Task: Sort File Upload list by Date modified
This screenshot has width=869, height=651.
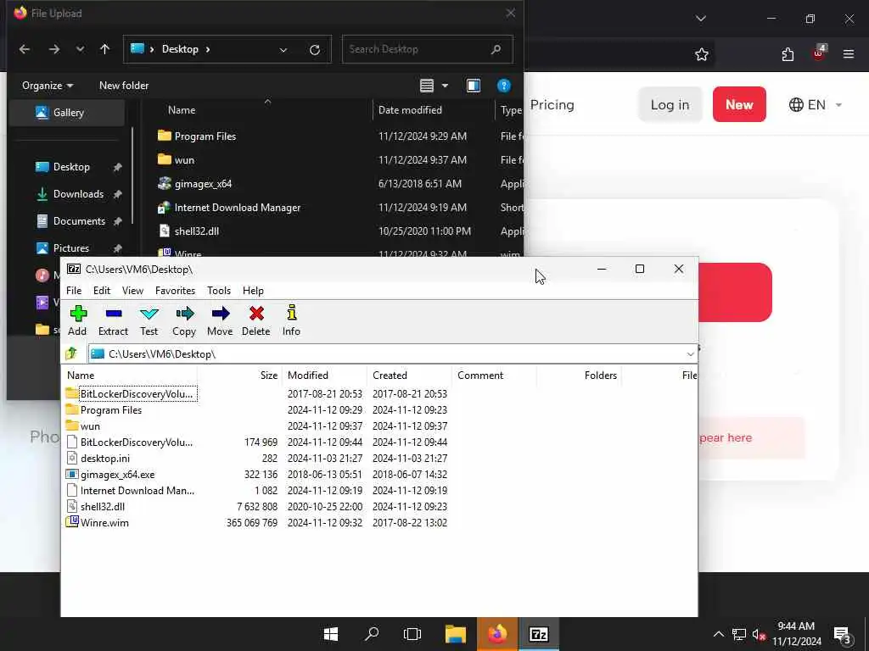Action: point(410,110)
